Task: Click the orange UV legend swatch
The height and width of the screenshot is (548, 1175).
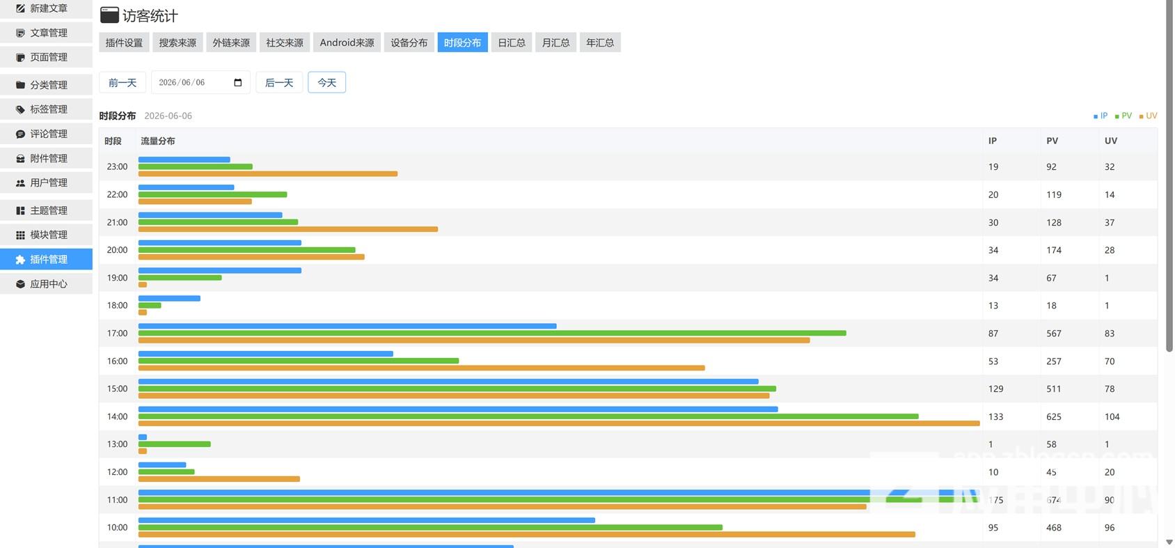Action: (x=1141, y=116)
